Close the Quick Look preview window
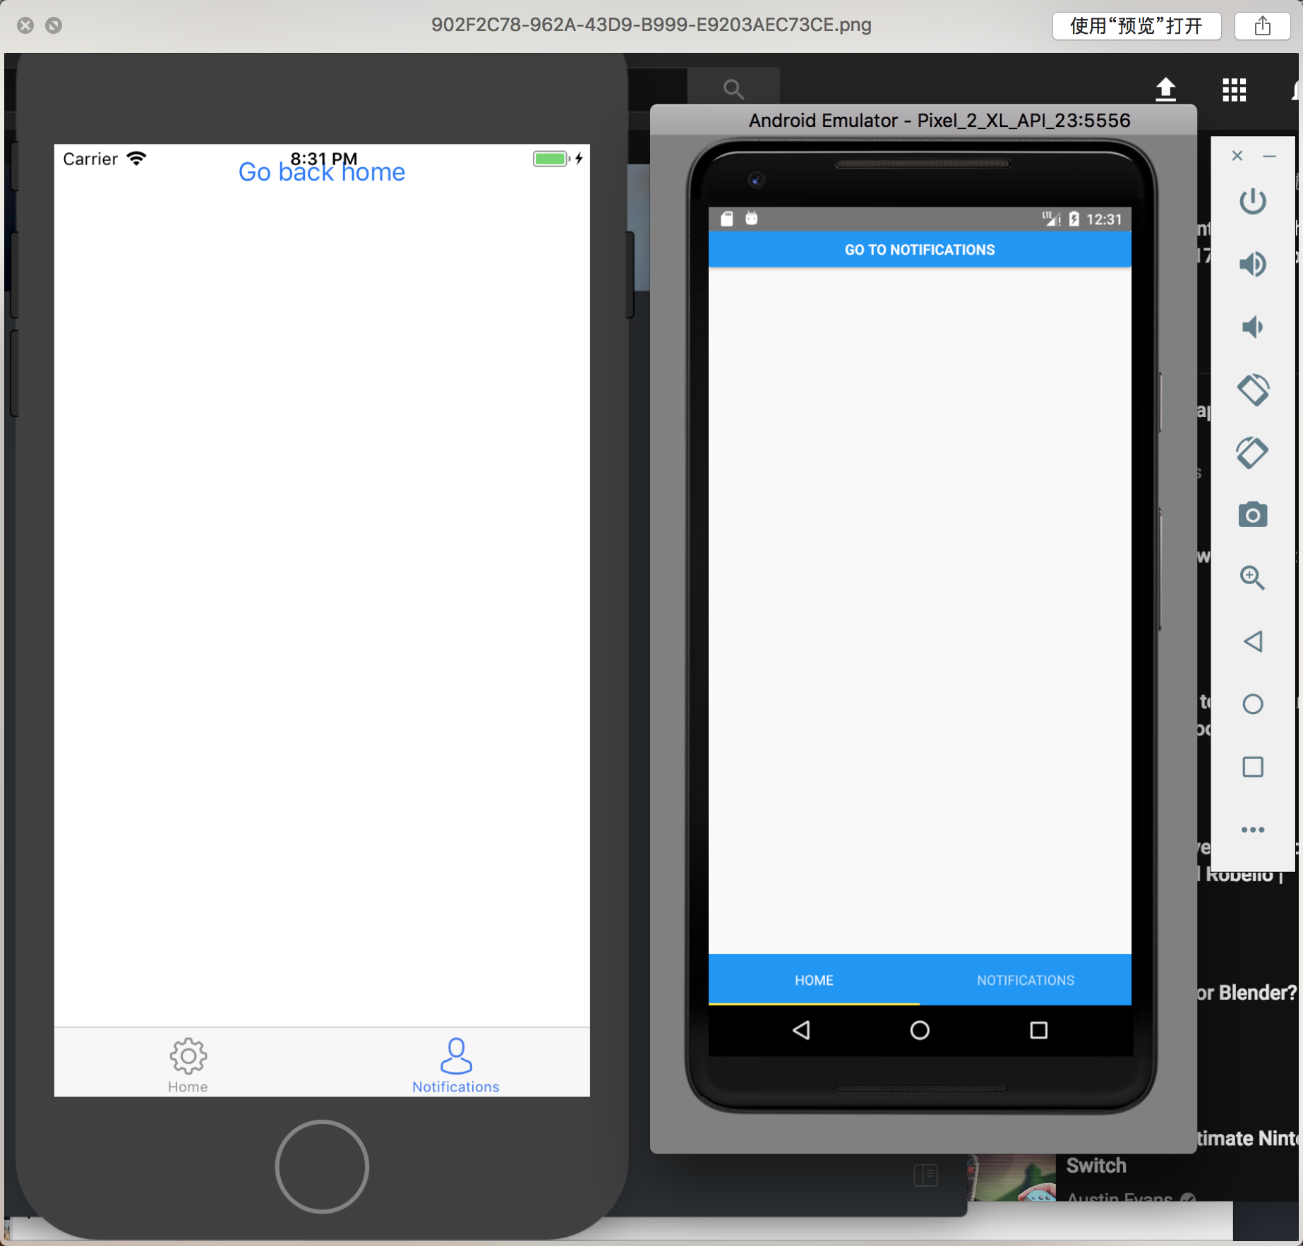 [25, 25]
